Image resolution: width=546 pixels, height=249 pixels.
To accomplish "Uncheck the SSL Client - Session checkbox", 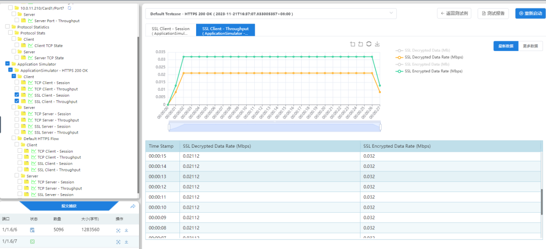I will pos(17,95).
